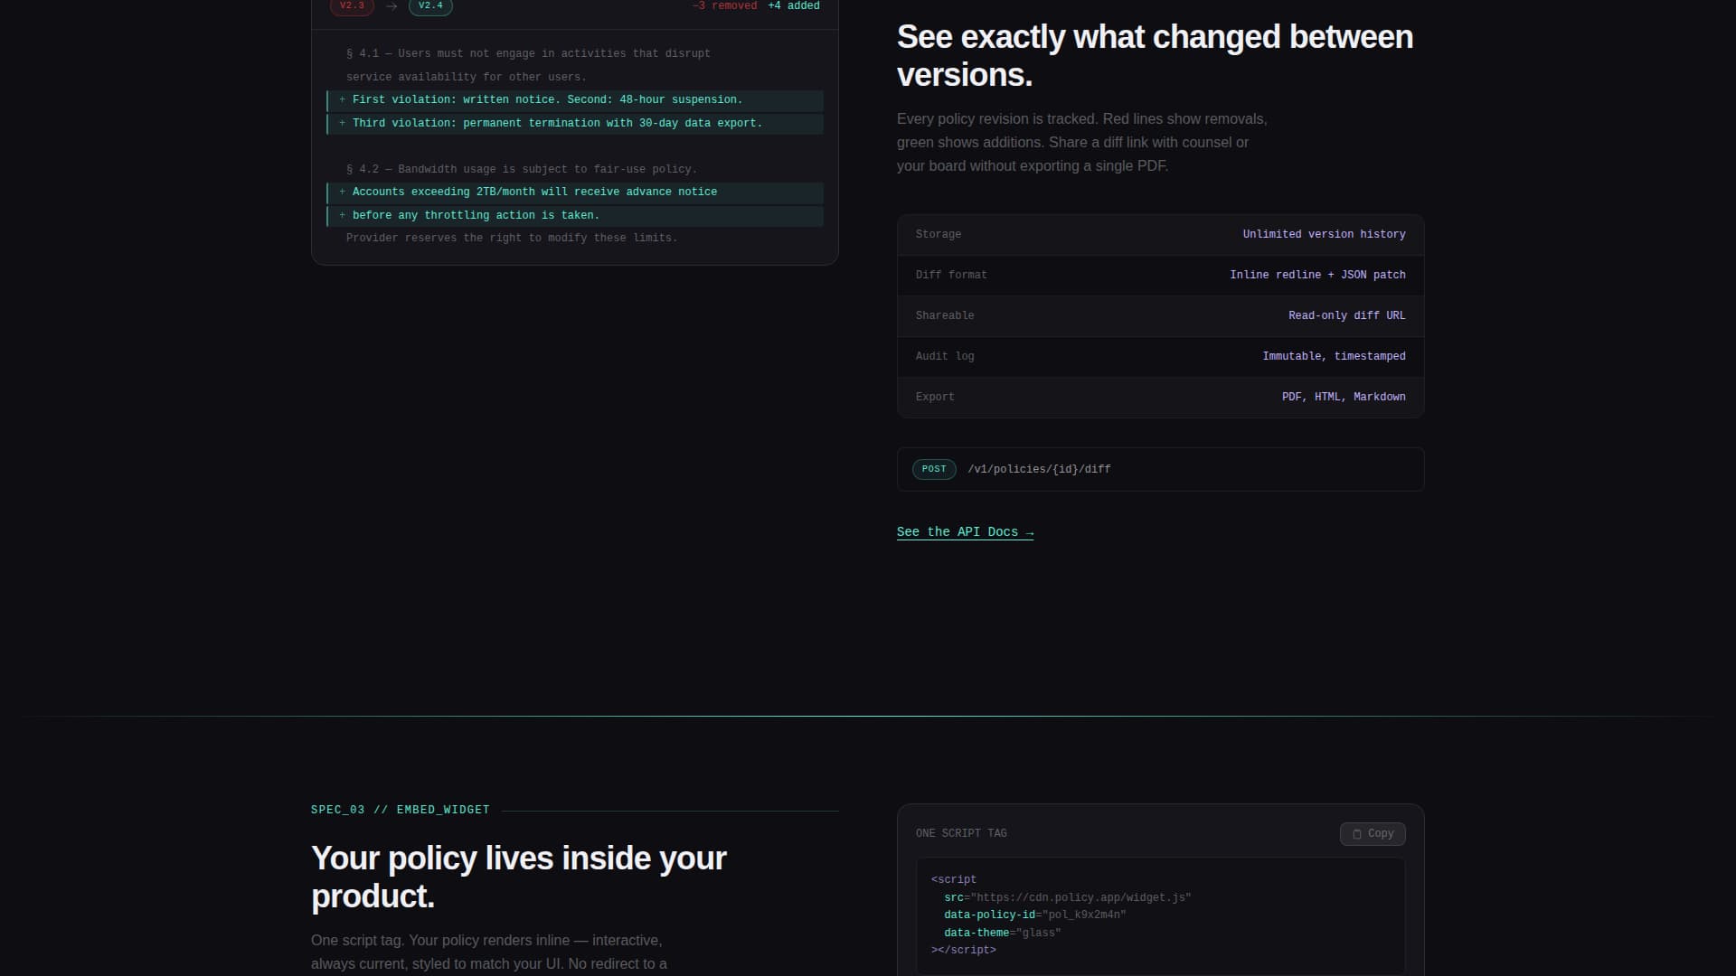Click the V2.4 version badge
1736x976 pixels.
[x=430, y=5]
